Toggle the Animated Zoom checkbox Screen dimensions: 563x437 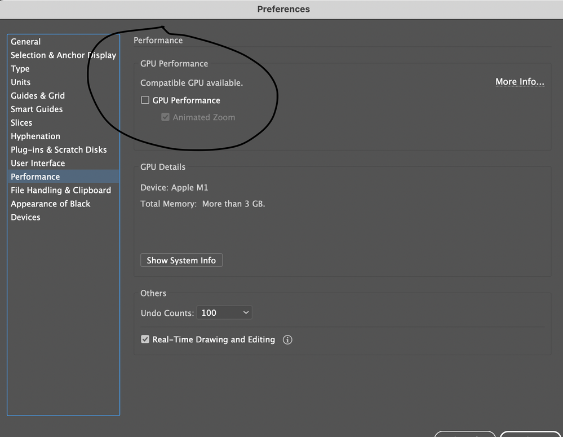click(x=166, y=117)
